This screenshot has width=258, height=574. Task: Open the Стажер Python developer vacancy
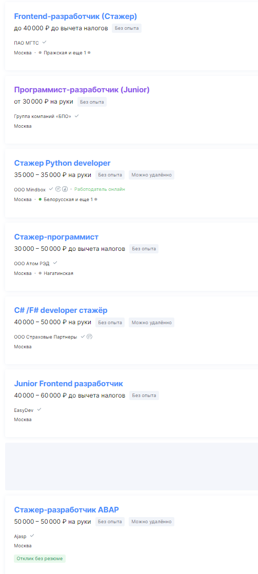62,163
